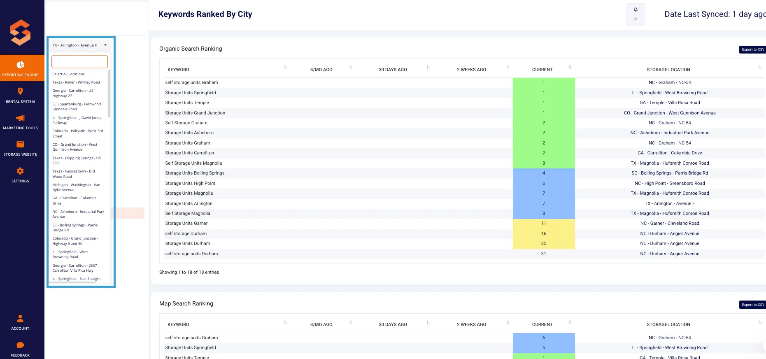Click keyword 'Storage Units Grand Junction'
The width and height of the screenshot is (766, 359).
point(195,113)
